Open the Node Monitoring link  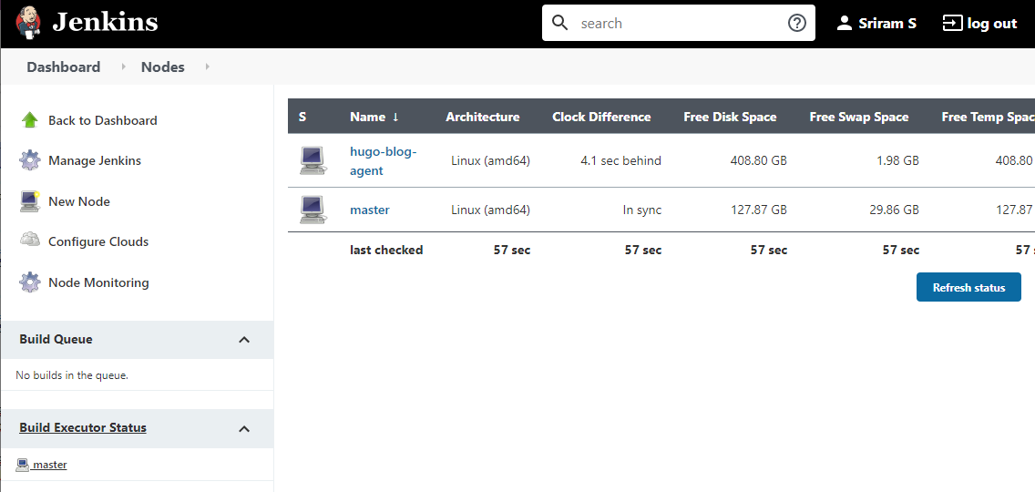coord(98,282)
